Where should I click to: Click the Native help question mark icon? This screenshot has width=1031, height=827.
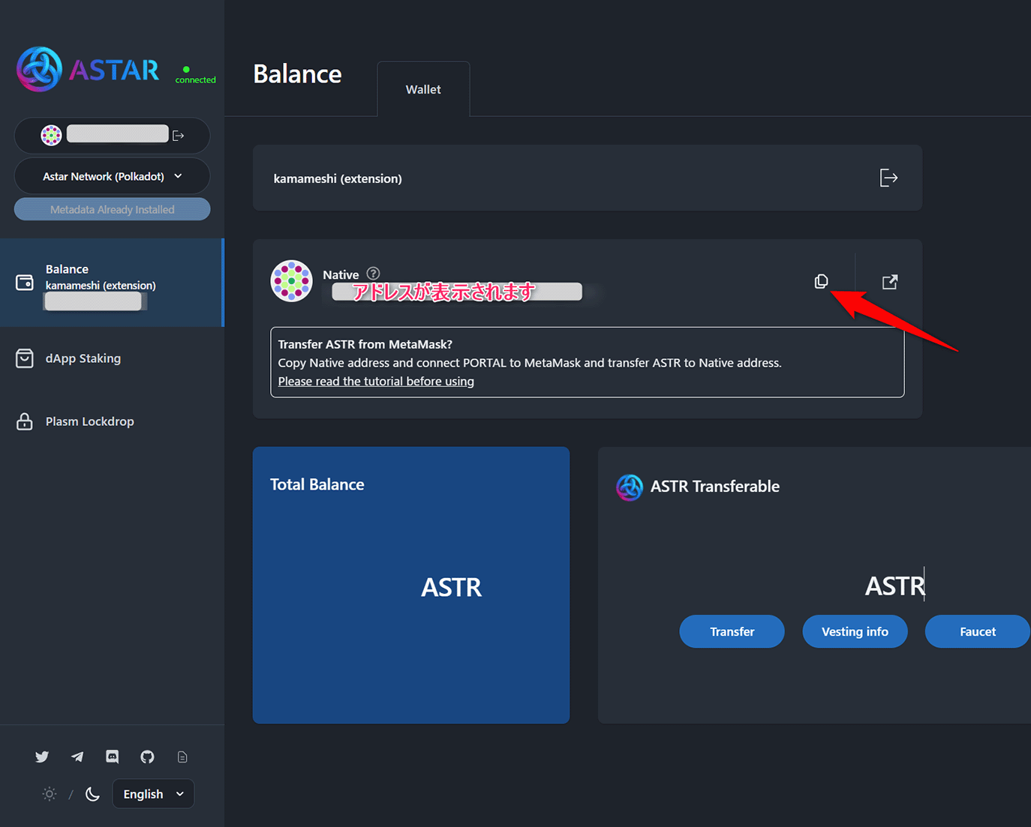click(373, 274)
